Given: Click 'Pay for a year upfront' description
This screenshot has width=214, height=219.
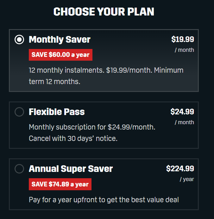Looking at the screenshot, I should [x=104, y=200].
